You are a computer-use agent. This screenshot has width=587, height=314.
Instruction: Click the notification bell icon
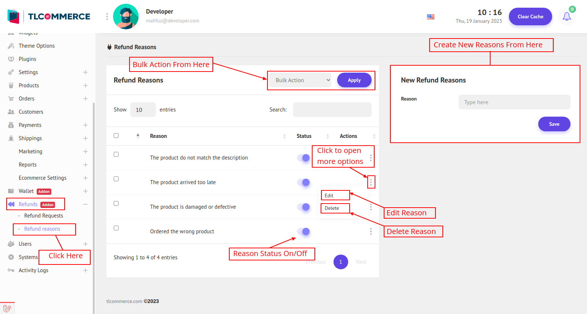point(566,17)
